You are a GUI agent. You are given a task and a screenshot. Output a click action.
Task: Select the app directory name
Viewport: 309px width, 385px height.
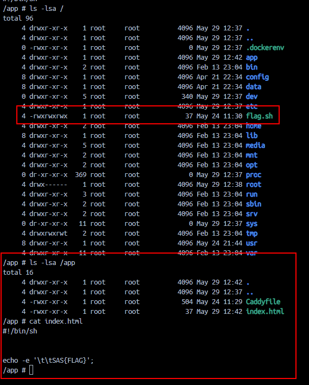pyautogui.click(x=252, y=58)
